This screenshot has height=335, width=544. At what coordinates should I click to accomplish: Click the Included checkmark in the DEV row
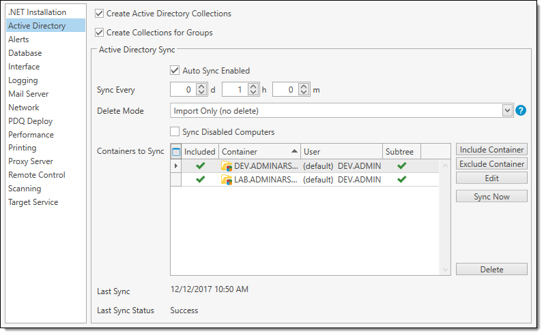(200, 166)
